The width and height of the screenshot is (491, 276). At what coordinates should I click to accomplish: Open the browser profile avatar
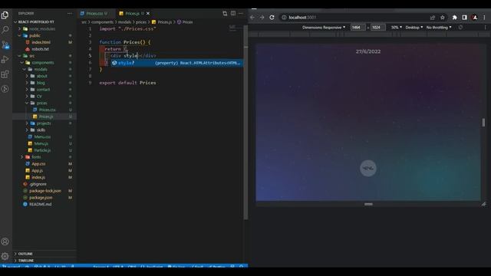coord(475,18)
